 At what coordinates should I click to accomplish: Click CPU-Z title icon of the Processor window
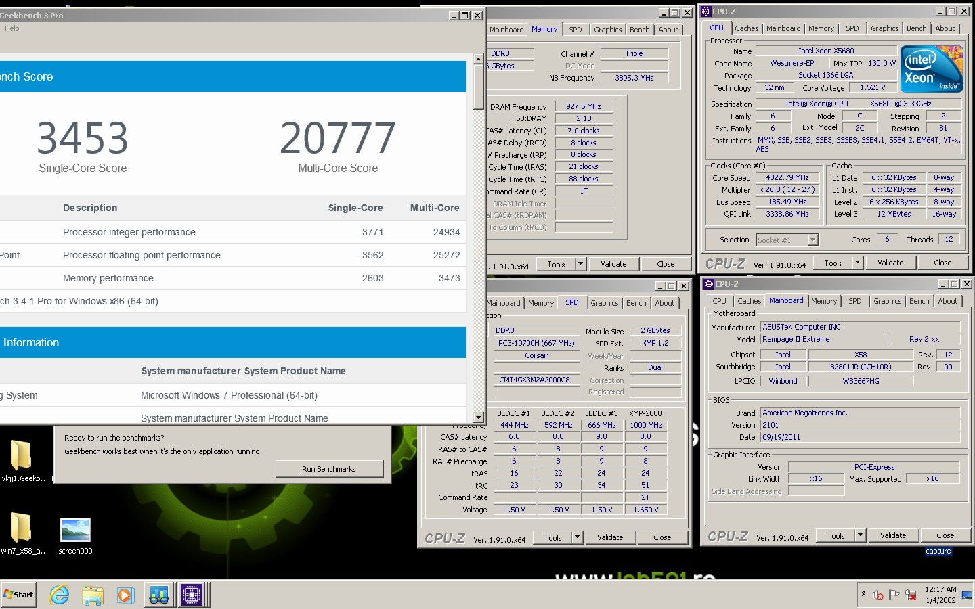(x=706, y=12)
